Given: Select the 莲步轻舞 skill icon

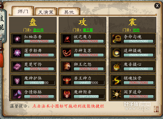Looking at the screenshot, I should pyautogui.click(x=17, y=53).
